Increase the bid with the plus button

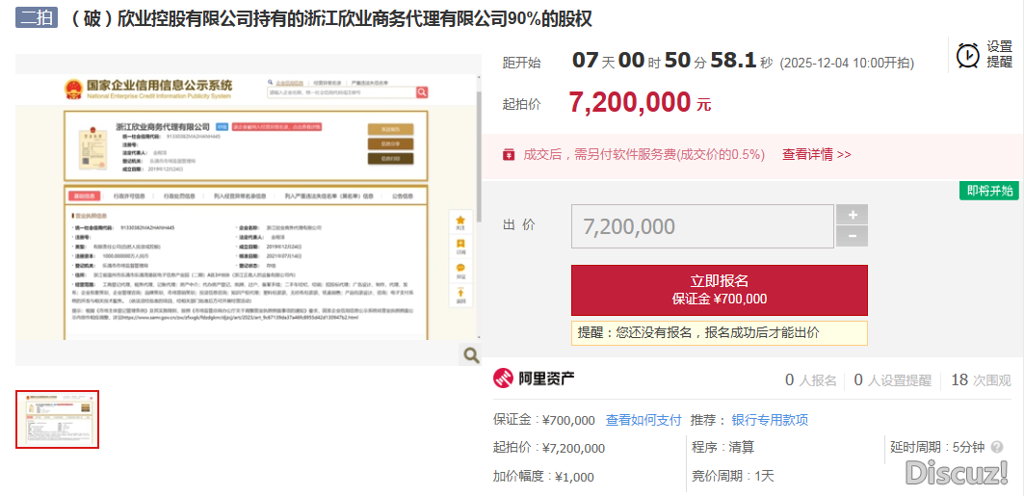tap(852, 215)
